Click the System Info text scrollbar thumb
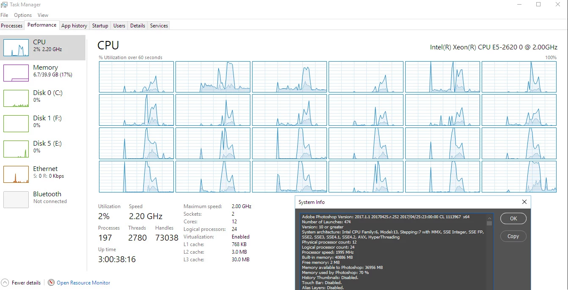 (489, 223)
